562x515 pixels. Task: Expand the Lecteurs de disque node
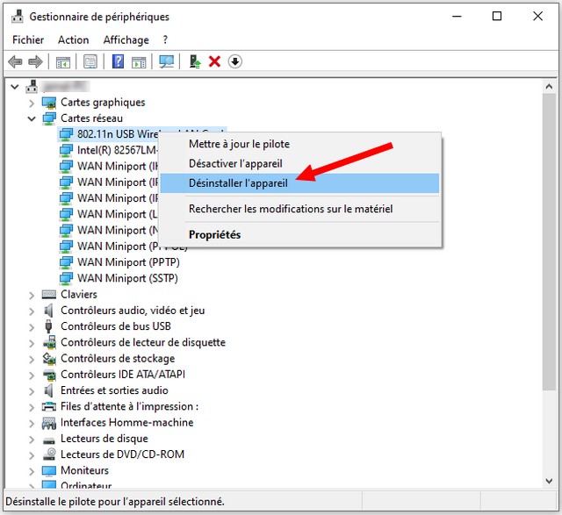point(32,439)
